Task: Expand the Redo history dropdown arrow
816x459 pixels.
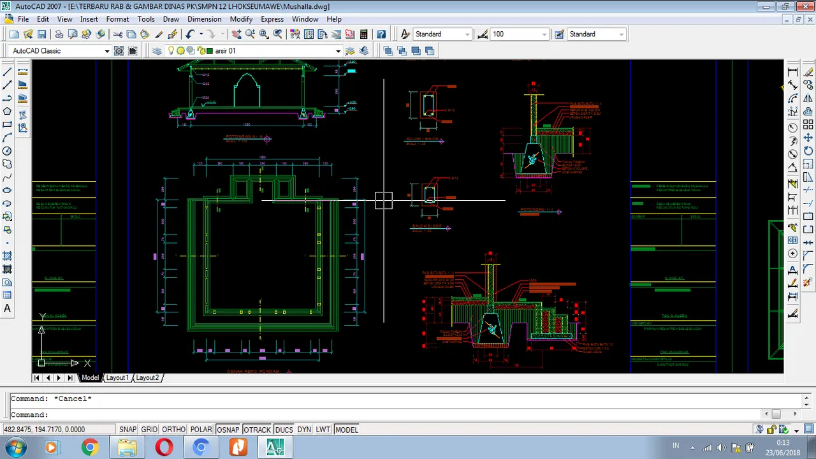Action: coord(222,34)
